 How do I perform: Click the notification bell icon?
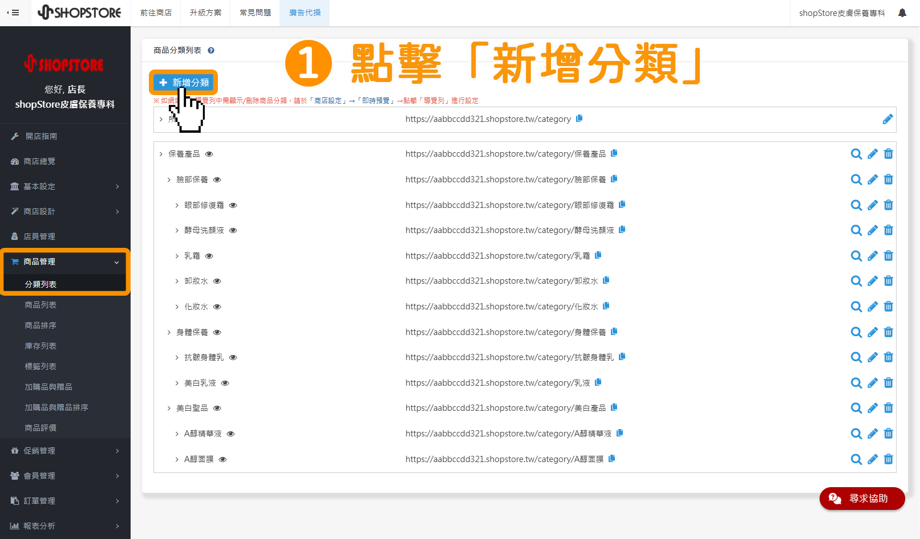(902, 13)
